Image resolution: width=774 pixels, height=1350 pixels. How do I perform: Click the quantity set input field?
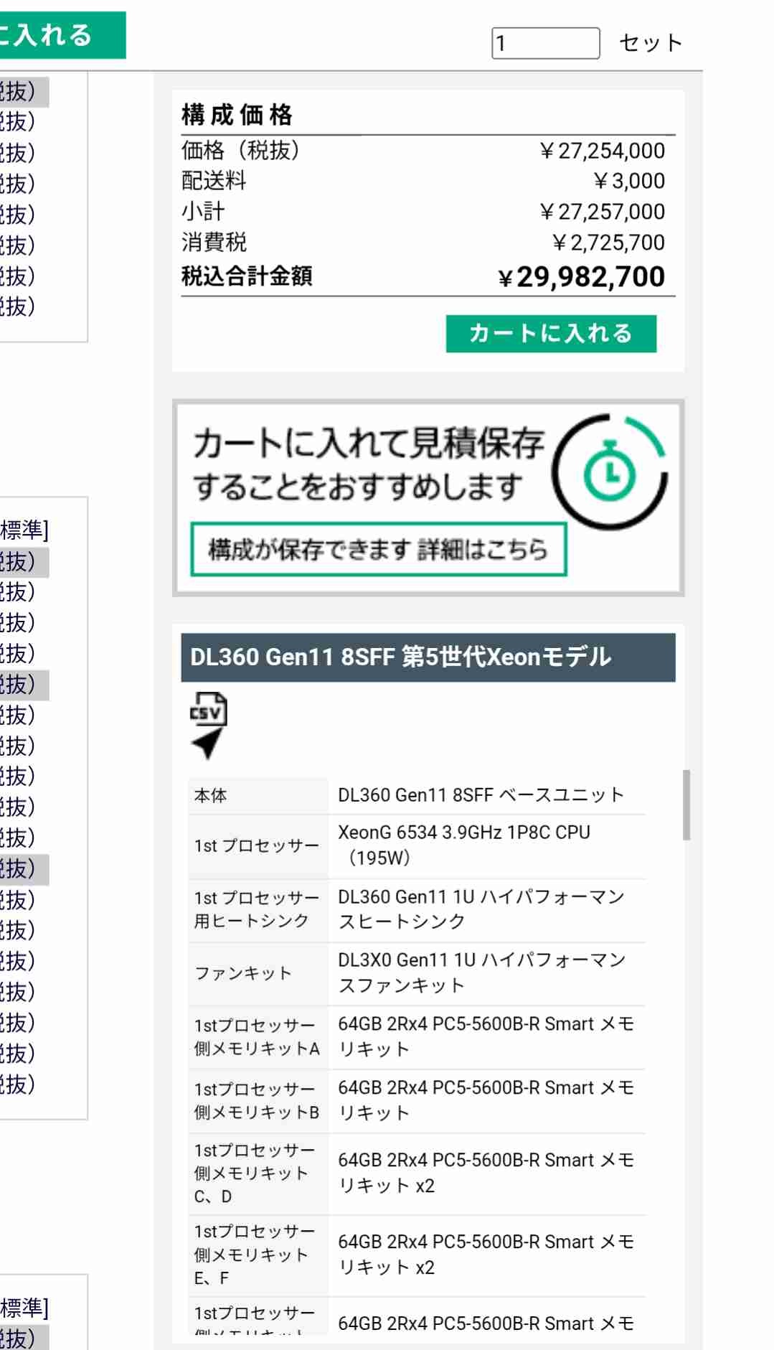[545, 43]
